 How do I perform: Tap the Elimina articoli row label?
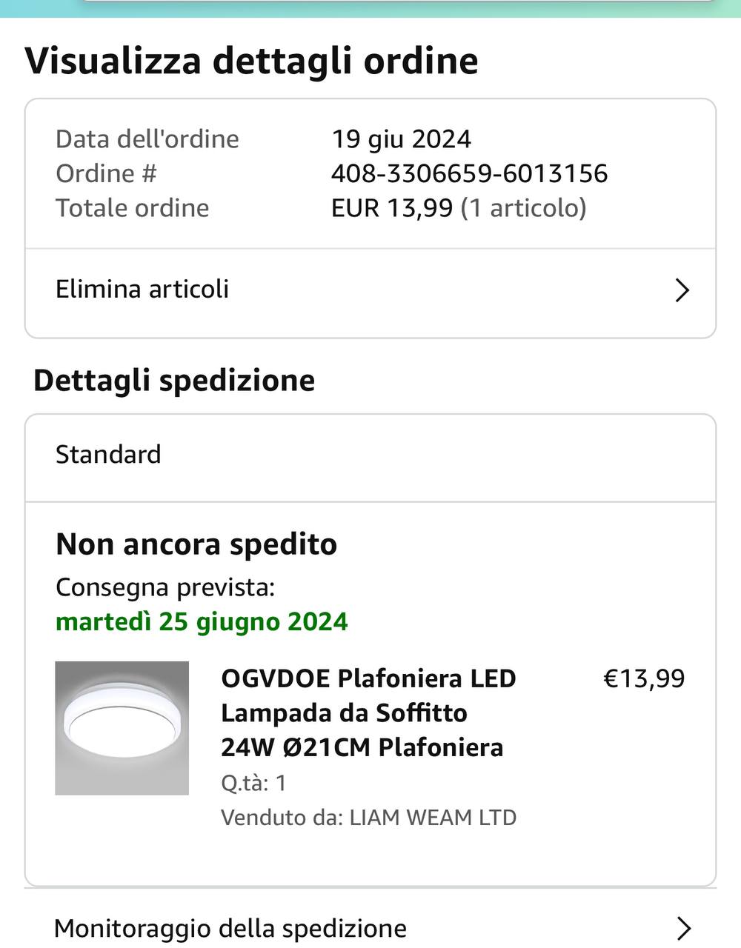(x=142, y=289)
